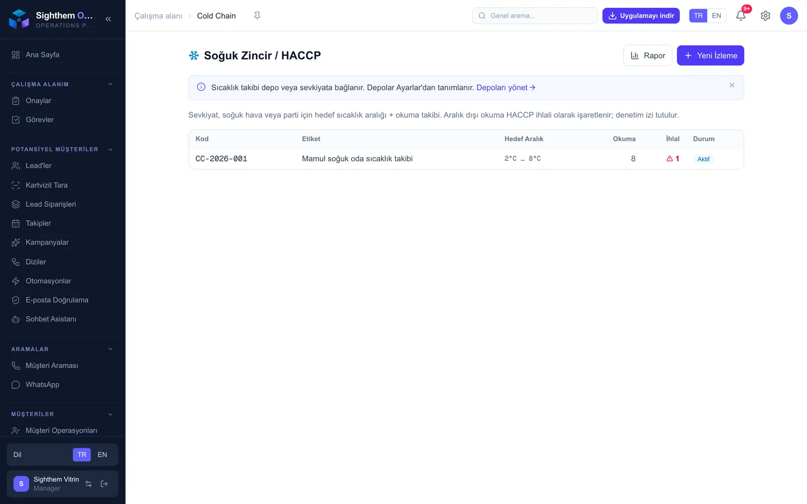Go to Görevler in sidebar
This screenshot has height=504, width=807.
coord(63,120)
